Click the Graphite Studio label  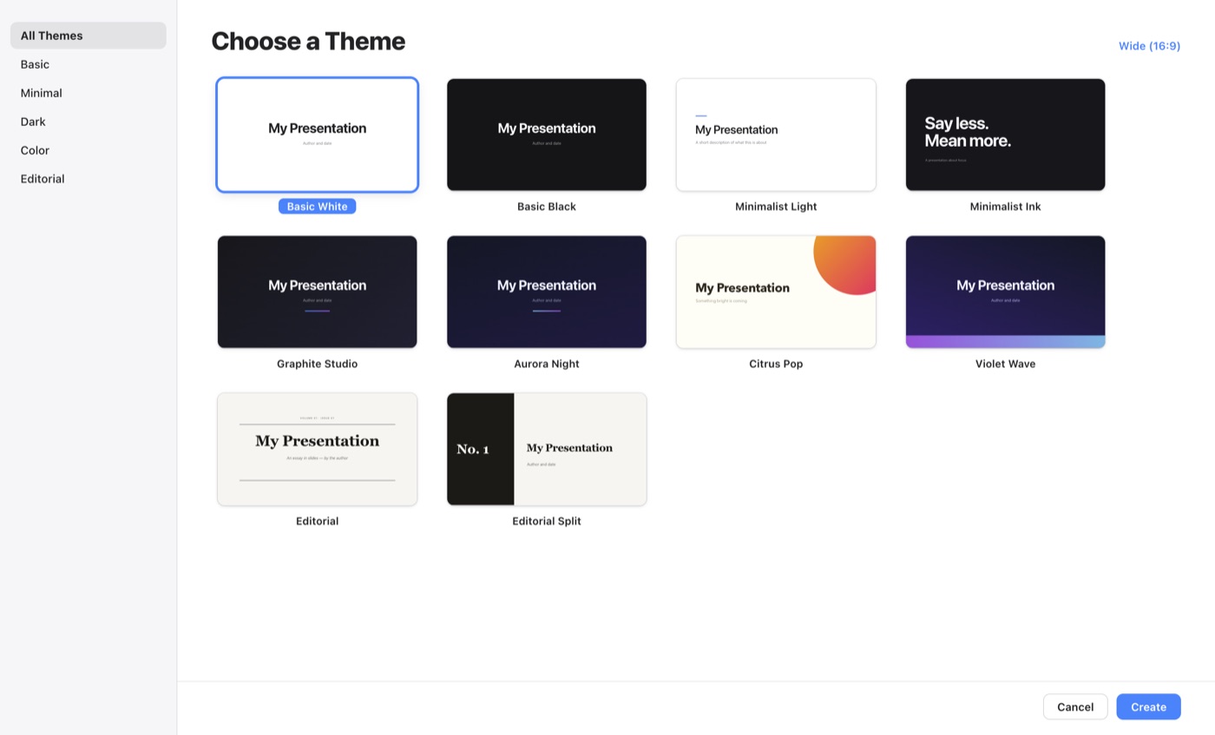tap(317, 364)
